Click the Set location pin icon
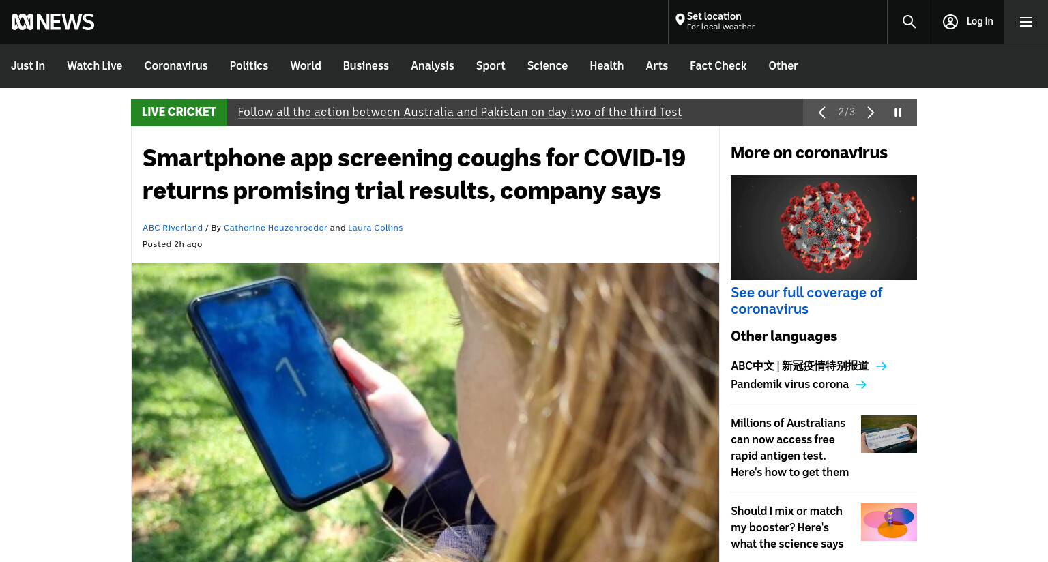 680,20
